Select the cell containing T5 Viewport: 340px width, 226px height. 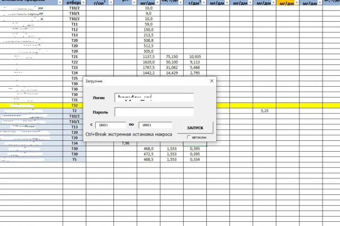pos(75,160)
